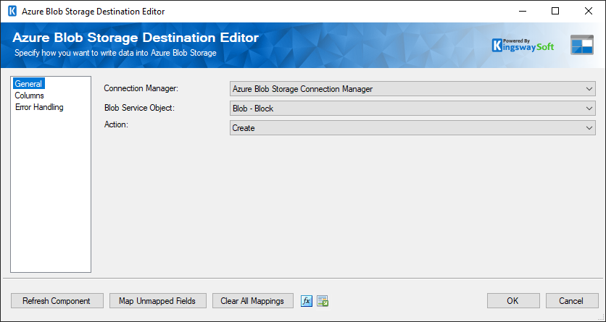606x322 pixels.
Task: Expand the Blob Service Object dropdown
Action: pyautogui.click(x=412, y=109)
